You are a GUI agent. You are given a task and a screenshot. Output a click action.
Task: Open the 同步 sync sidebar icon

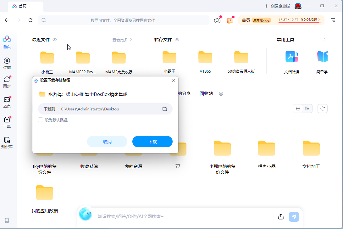[x=7, y=82]
